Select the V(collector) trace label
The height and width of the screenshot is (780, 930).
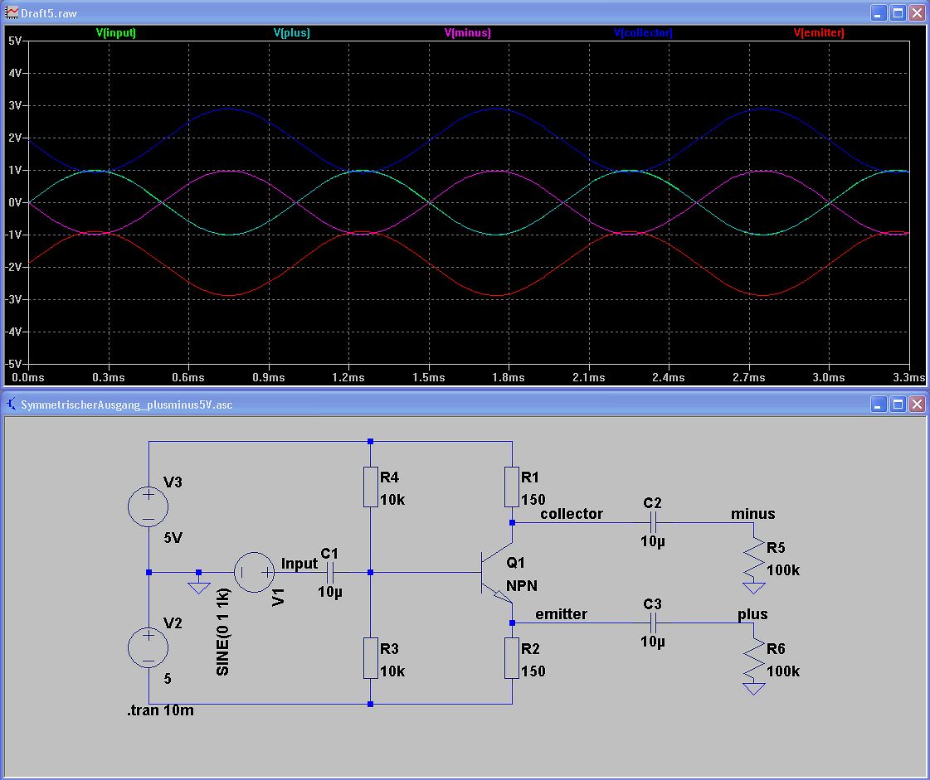[x=643, y=33]
